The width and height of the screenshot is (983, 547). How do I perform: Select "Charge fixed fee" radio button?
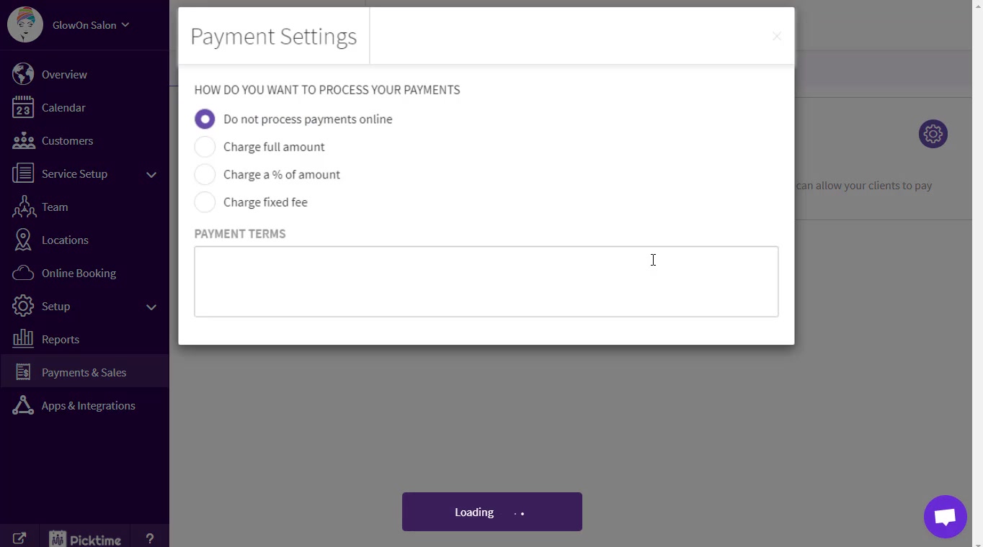[x=205, y=202]
